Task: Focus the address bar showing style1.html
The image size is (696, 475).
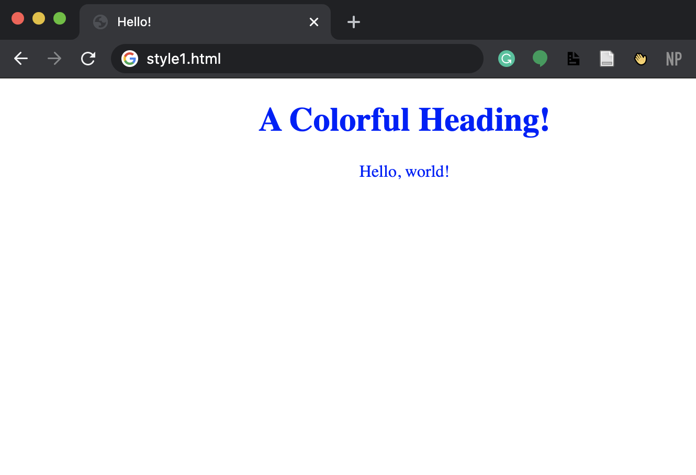Action: click(x=304, y=59)
